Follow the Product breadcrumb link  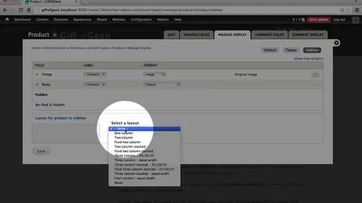coord(118,48)
